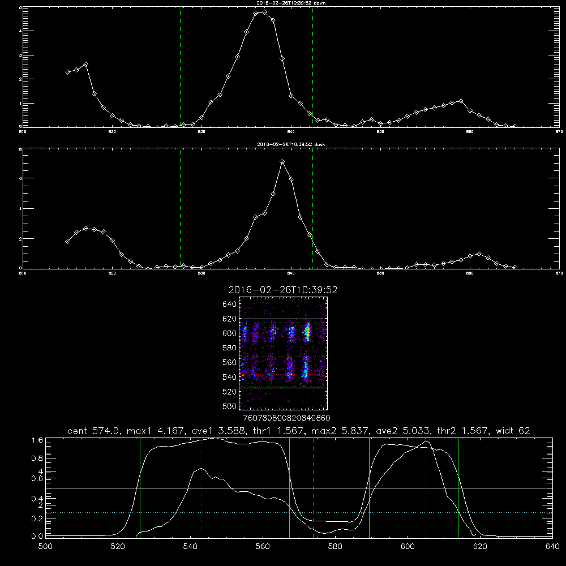Click bottom plot x-axis label 560
The width and height of the screenshot is (566, 566).
coord(263,547)
